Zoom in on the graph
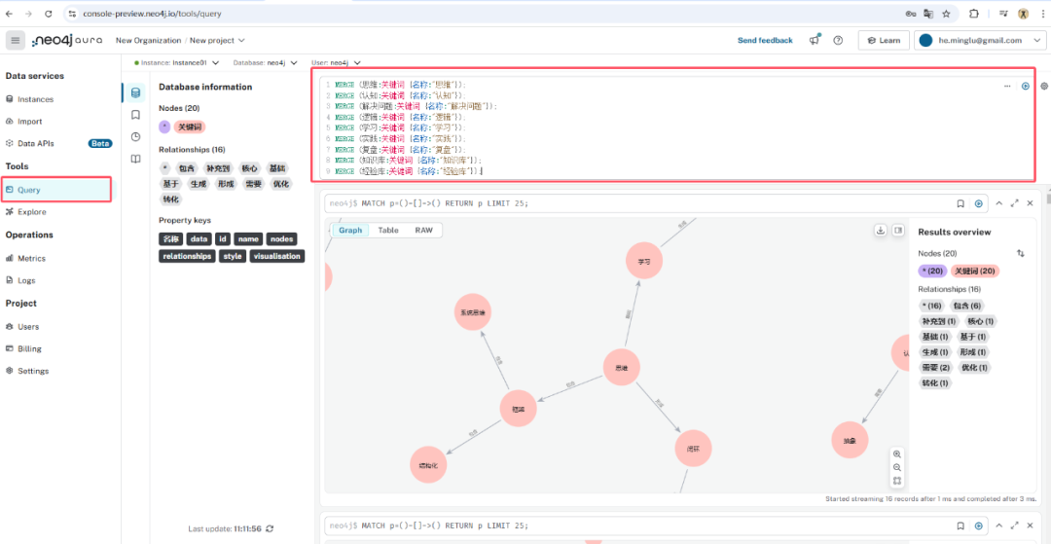This screenshot has height=544, width=1051. click(x=897, y=453)
